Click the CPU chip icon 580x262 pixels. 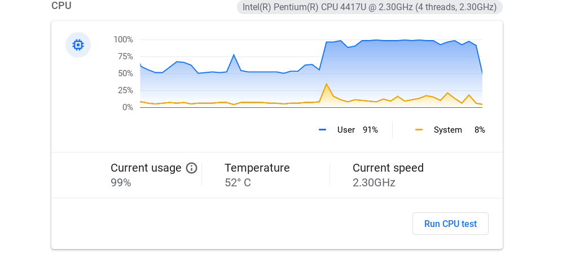coord(78,45)
